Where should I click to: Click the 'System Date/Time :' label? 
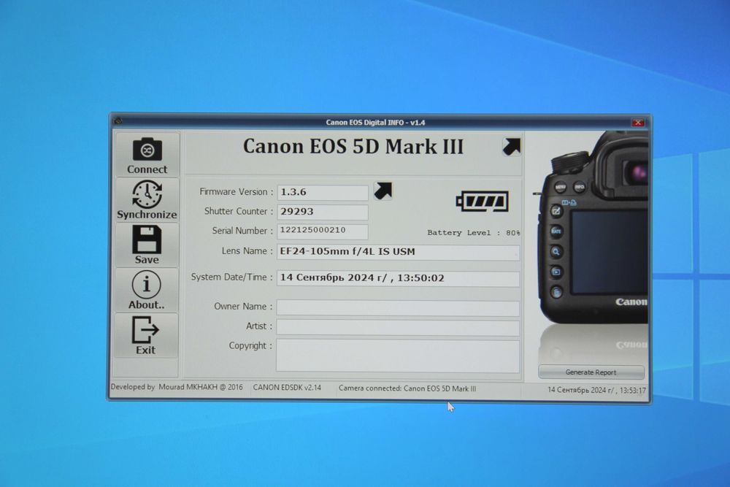pyautogui.click(x=232, y=277)
